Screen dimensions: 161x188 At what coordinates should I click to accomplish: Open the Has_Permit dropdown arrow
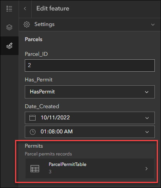[147, 92]
